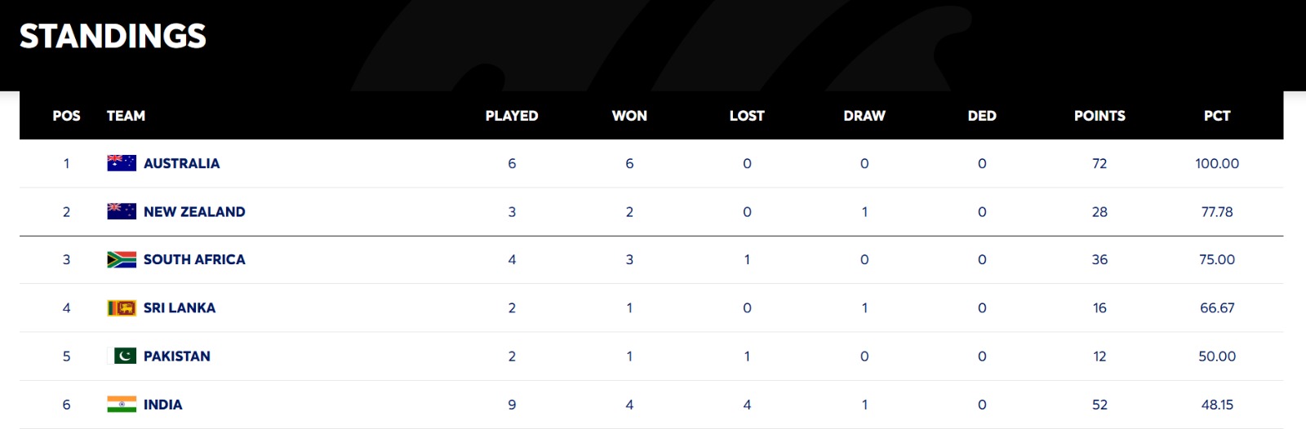Click the Pakistan flag icon
This screenshot has height=429, width=1306.
[x=122, y=356]
